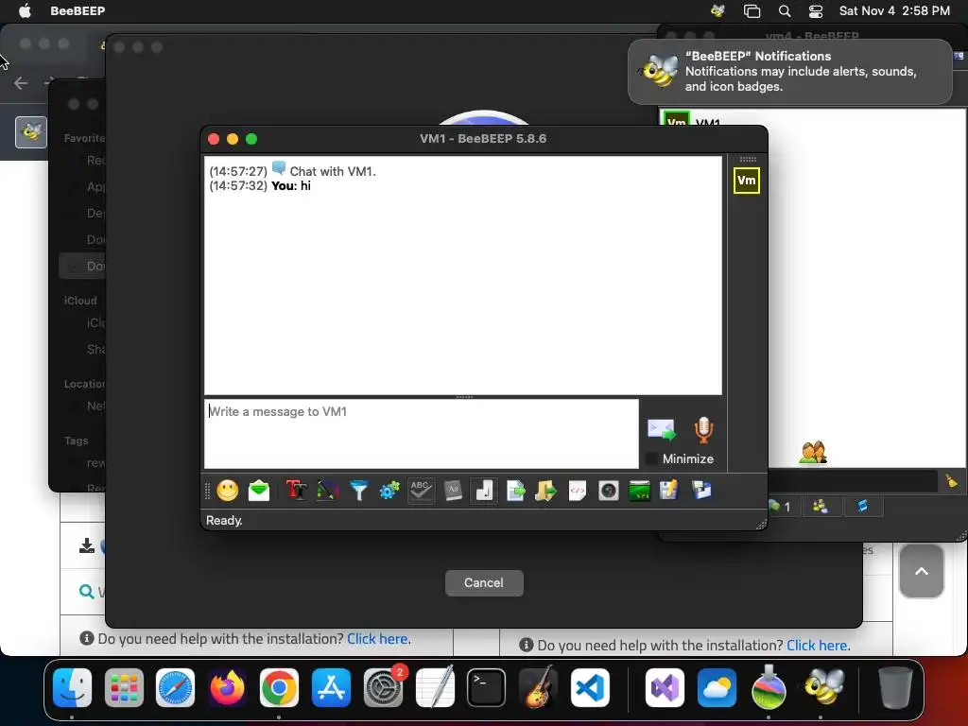This screenshot has height=726, width=968.
Task: Click the BeeBEEP notifications banner
Action: pyautogui.click(x=789, y=72)
